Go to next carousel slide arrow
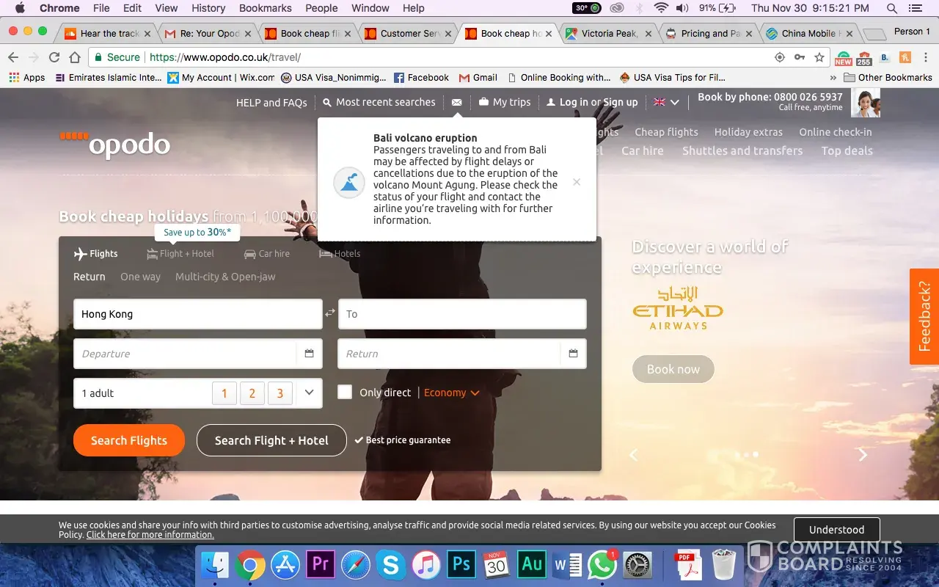939x587 pixels. click(863, 455)
